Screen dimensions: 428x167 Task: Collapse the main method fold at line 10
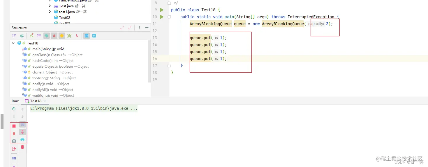click(169, 17)
